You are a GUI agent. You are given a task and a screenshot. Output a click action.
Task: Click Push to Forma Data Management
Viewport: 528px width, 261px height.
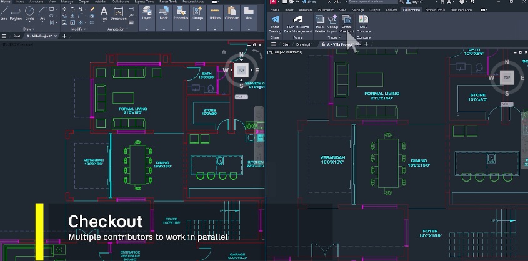click(298, 24)
